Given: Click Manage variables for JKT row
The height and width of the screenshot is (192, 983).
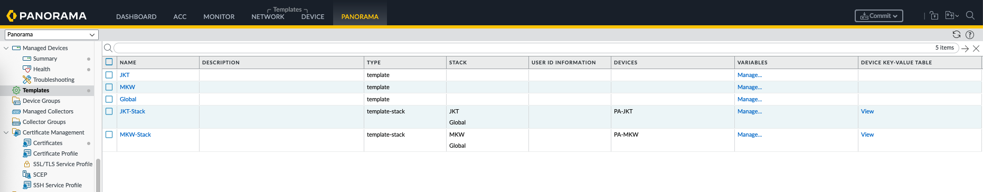Looking at the screenshot, I should click(x=750, y=75).
